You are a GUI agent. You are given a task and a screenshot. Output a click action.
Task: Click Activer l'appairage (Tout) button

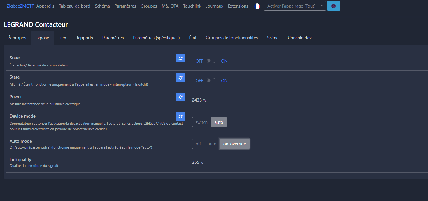coord(291,6)
